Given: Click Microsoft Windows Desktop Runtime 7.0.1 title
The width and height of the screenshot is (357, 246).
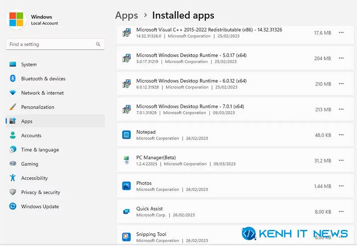Looking at the screenshot, I should coord(190,106).
